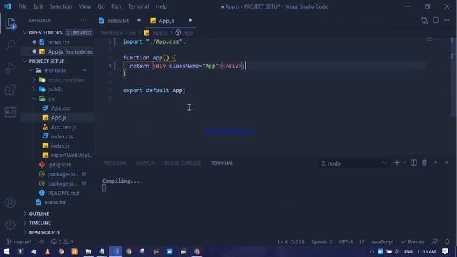Open the terminal selector dropdown '2: node'

click(x=354, y=163)
